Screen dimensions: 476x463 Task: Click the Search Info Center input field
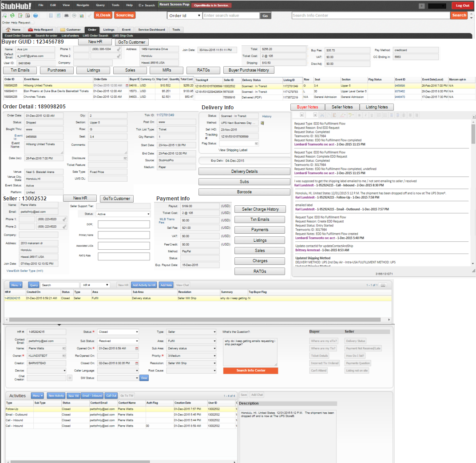coord(371,16)
